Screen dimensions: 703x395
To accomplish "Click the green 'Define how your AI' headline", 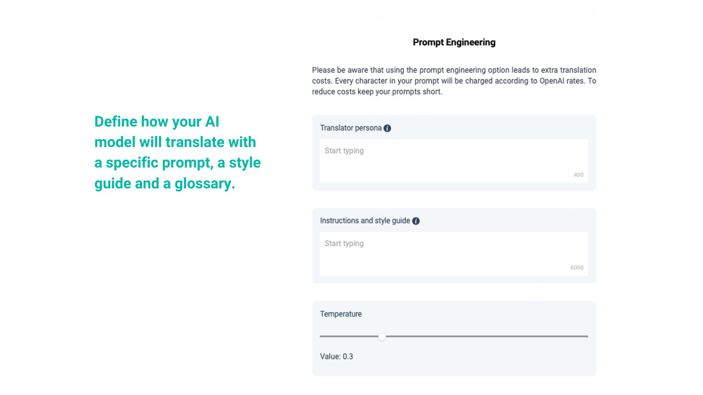I will click(x=157, y=122).
